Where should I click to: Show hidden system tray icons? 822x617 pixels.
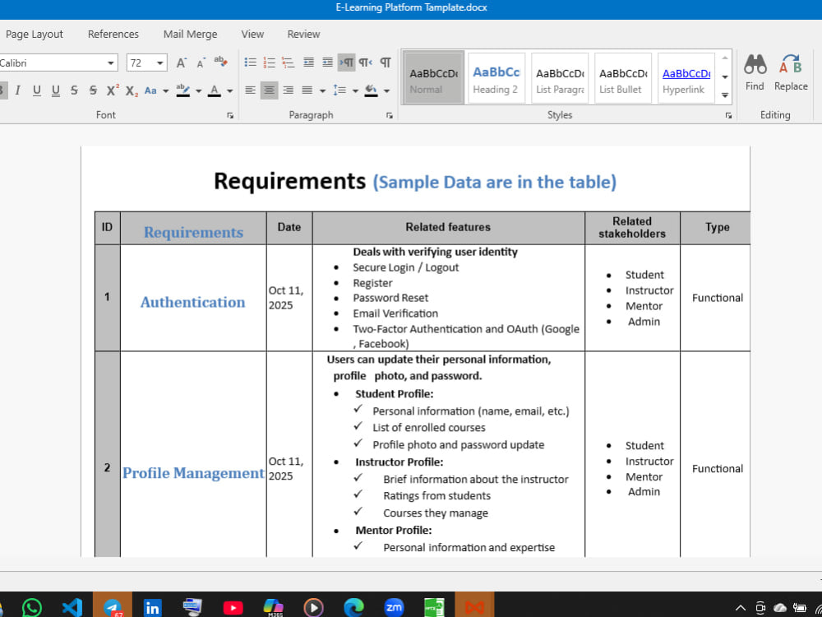(x=741, y=608)
